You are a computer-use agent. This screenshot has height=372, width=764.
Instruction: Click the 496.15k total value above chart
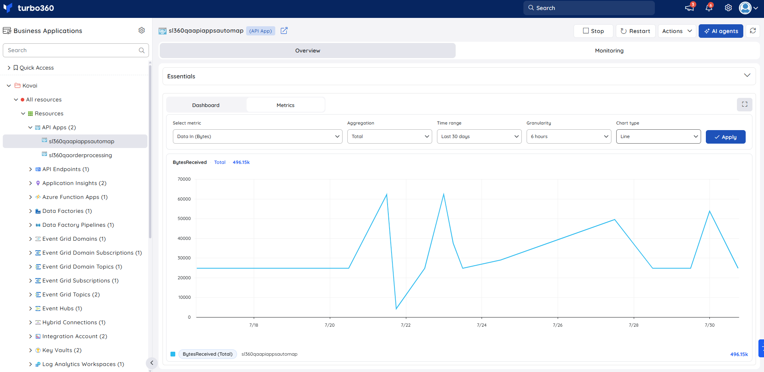pos(241,162)
